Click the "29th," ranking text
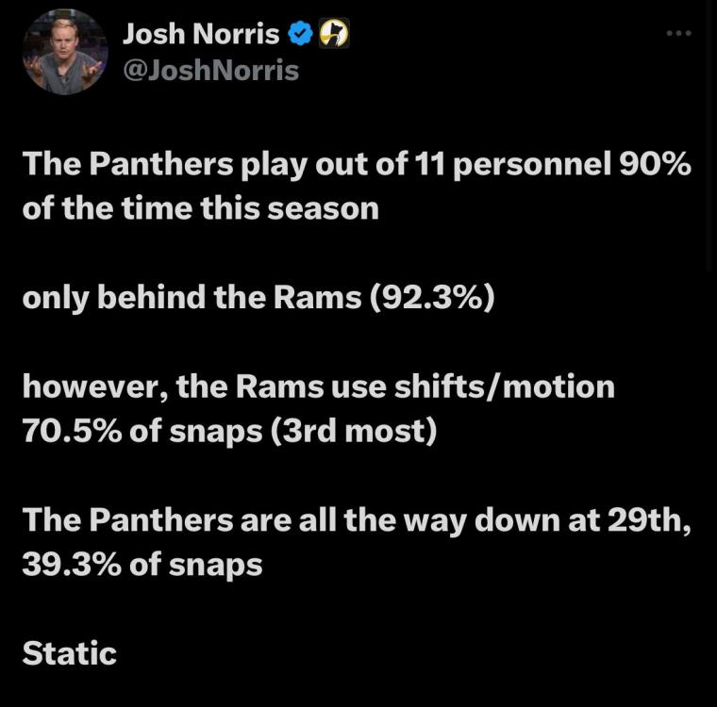The image size is (717, 707). pos(649,521)
